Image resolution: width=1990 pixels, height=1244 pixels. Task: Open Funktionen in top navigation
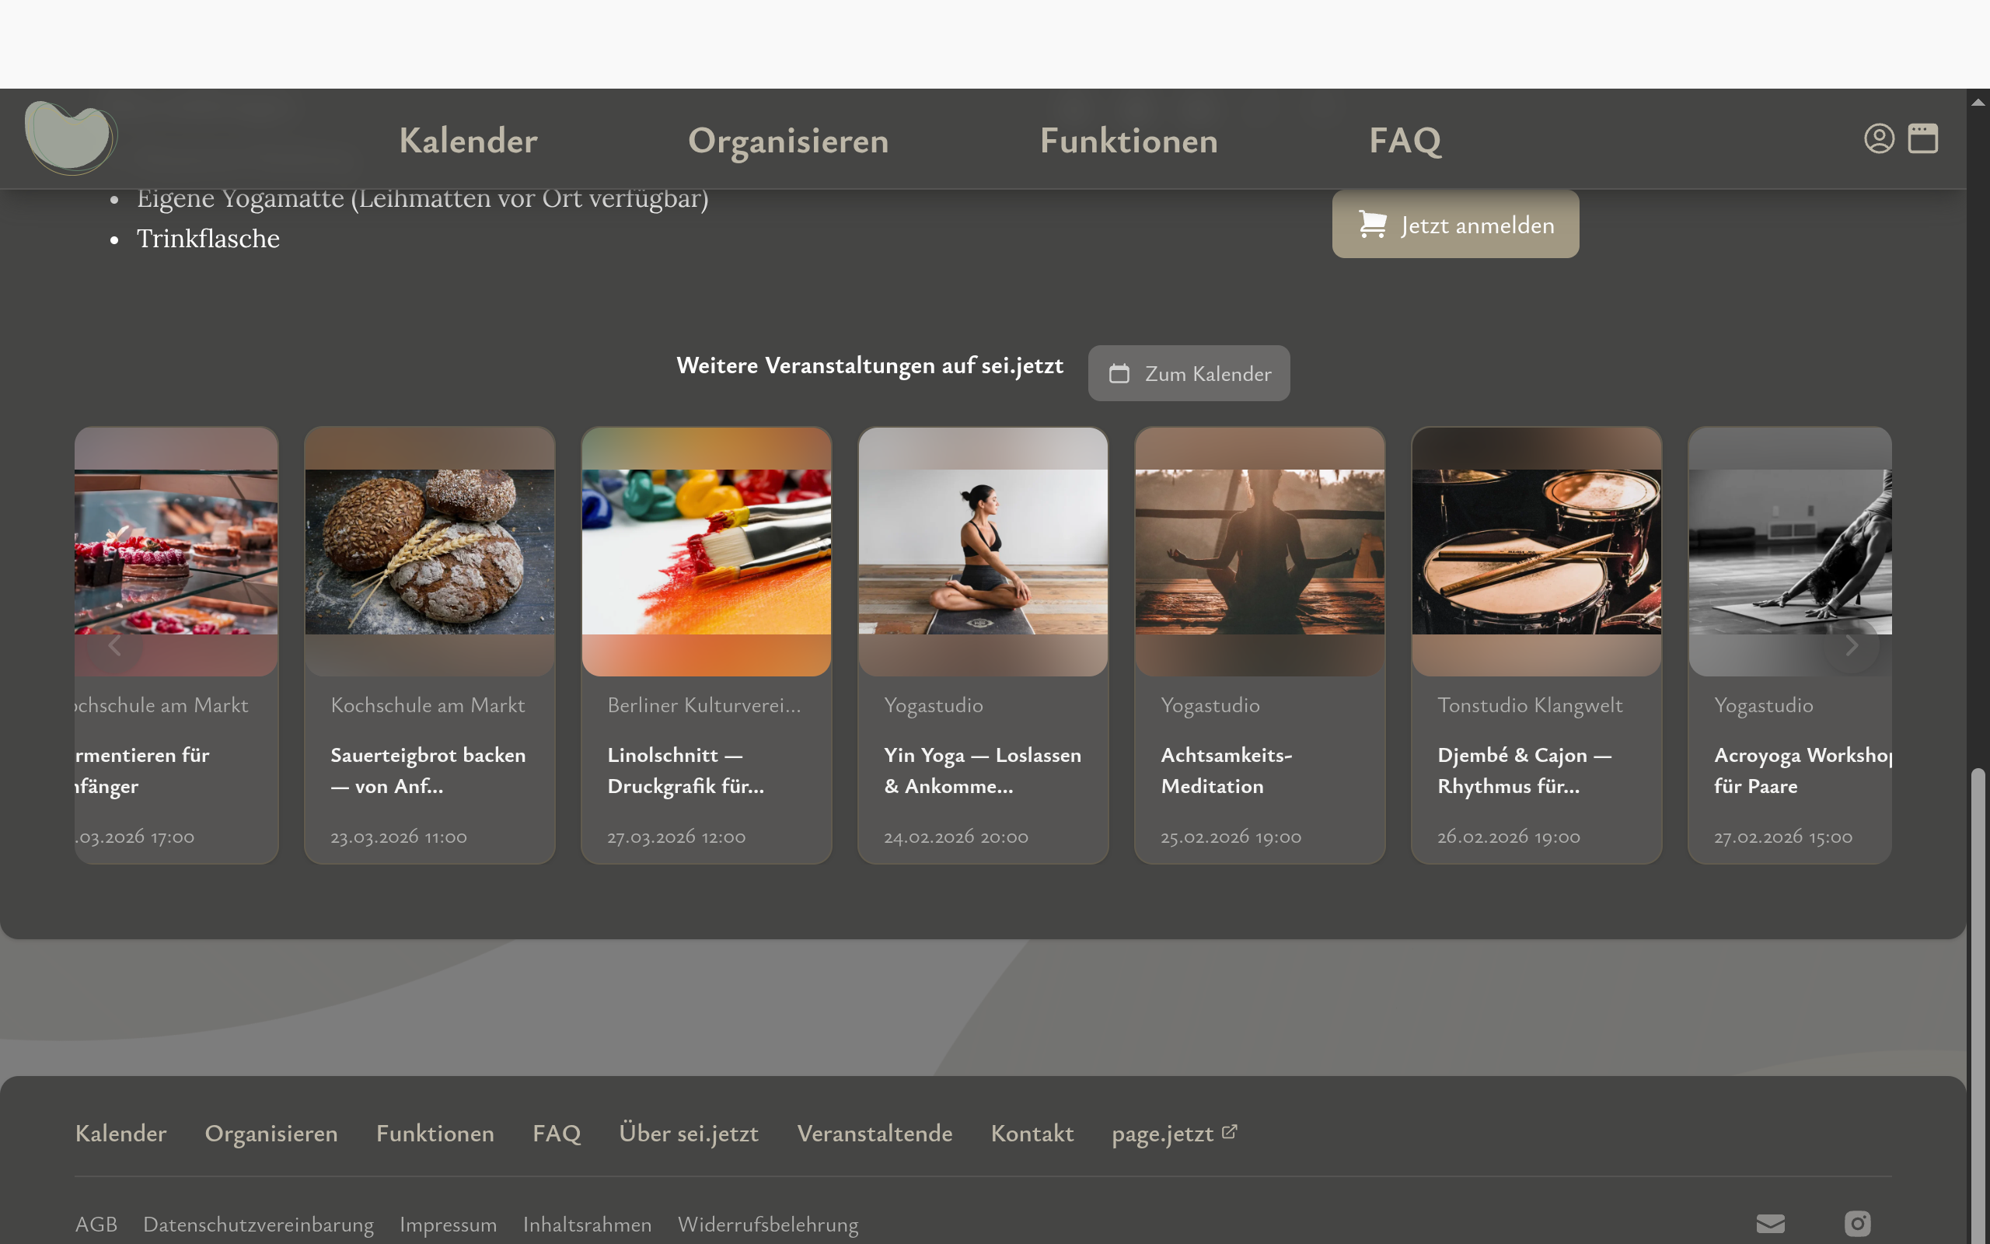point(1128,141)
